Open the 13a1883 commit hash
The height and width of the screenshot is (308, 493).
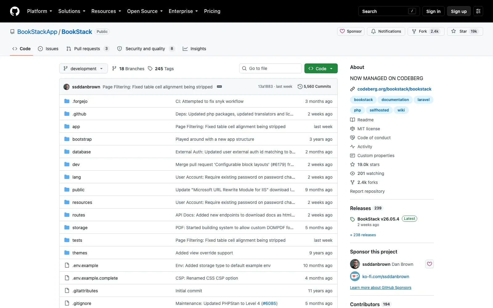(265, 87)
